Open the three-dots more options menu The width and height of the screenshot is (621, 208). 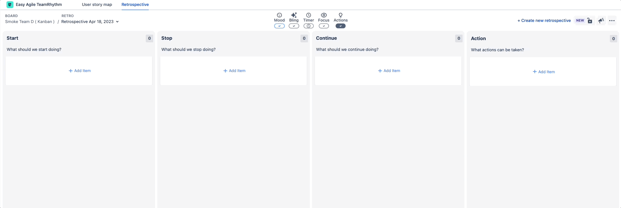coord(612,20)
